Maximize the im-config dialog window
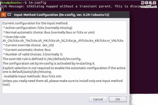The image size is (158, 105). pos(9,15)
